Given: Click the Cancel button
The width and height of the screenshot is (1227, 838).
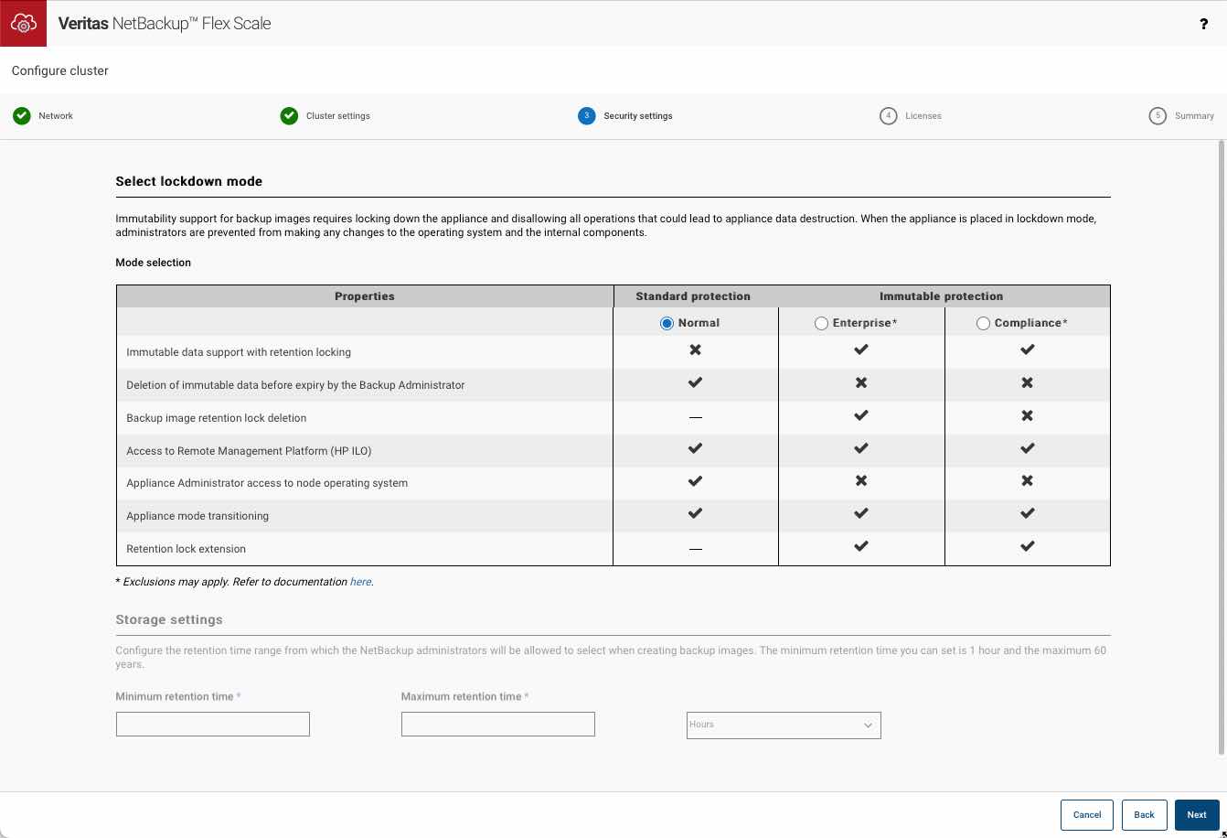Looking at the screenshot, I should pyautogui.click(x=1087, y=814).
